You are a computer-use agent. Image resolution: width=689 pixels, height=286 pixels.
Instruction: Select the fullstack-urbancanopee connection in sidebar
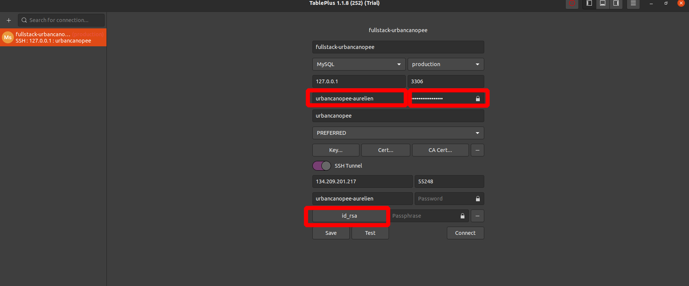tap(53, 37)
